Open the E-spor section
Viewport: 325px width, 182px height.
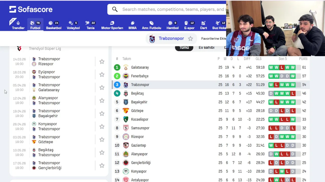[189, 25]
